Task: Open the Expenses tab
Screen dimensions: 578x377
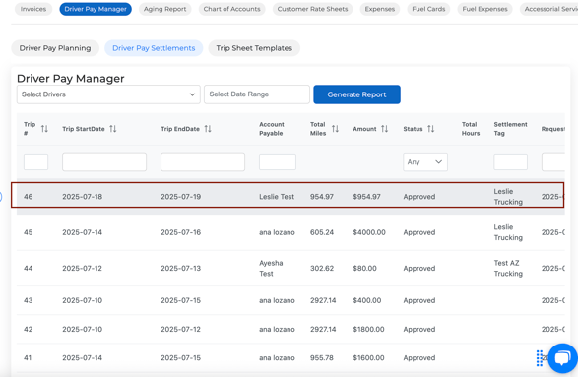Action: 380,9
